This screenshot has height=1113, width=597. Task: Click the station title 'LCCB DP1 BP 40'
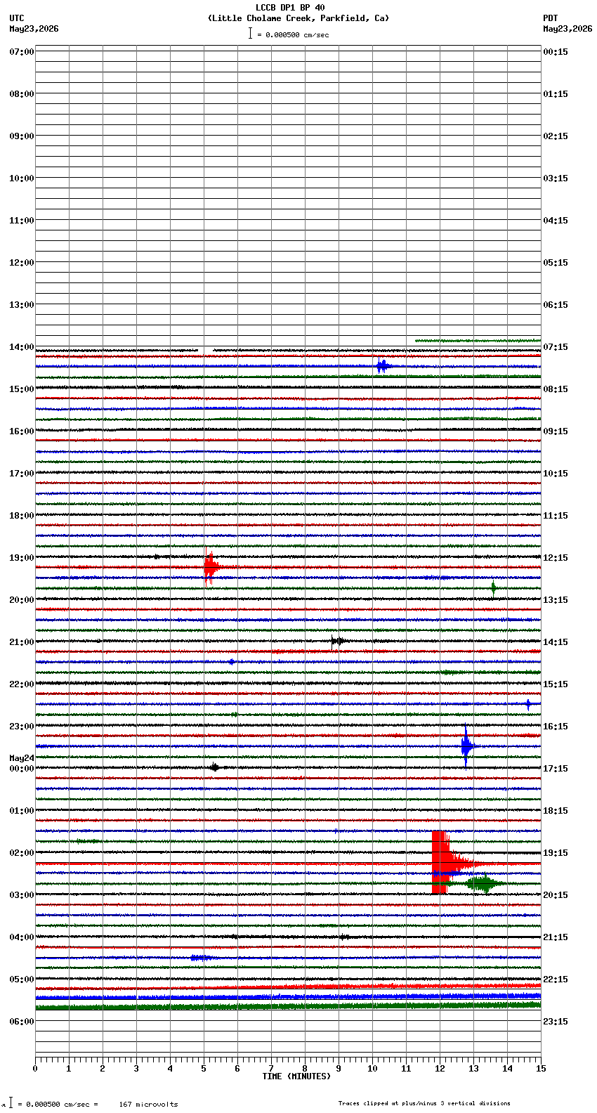coord(290,8)
